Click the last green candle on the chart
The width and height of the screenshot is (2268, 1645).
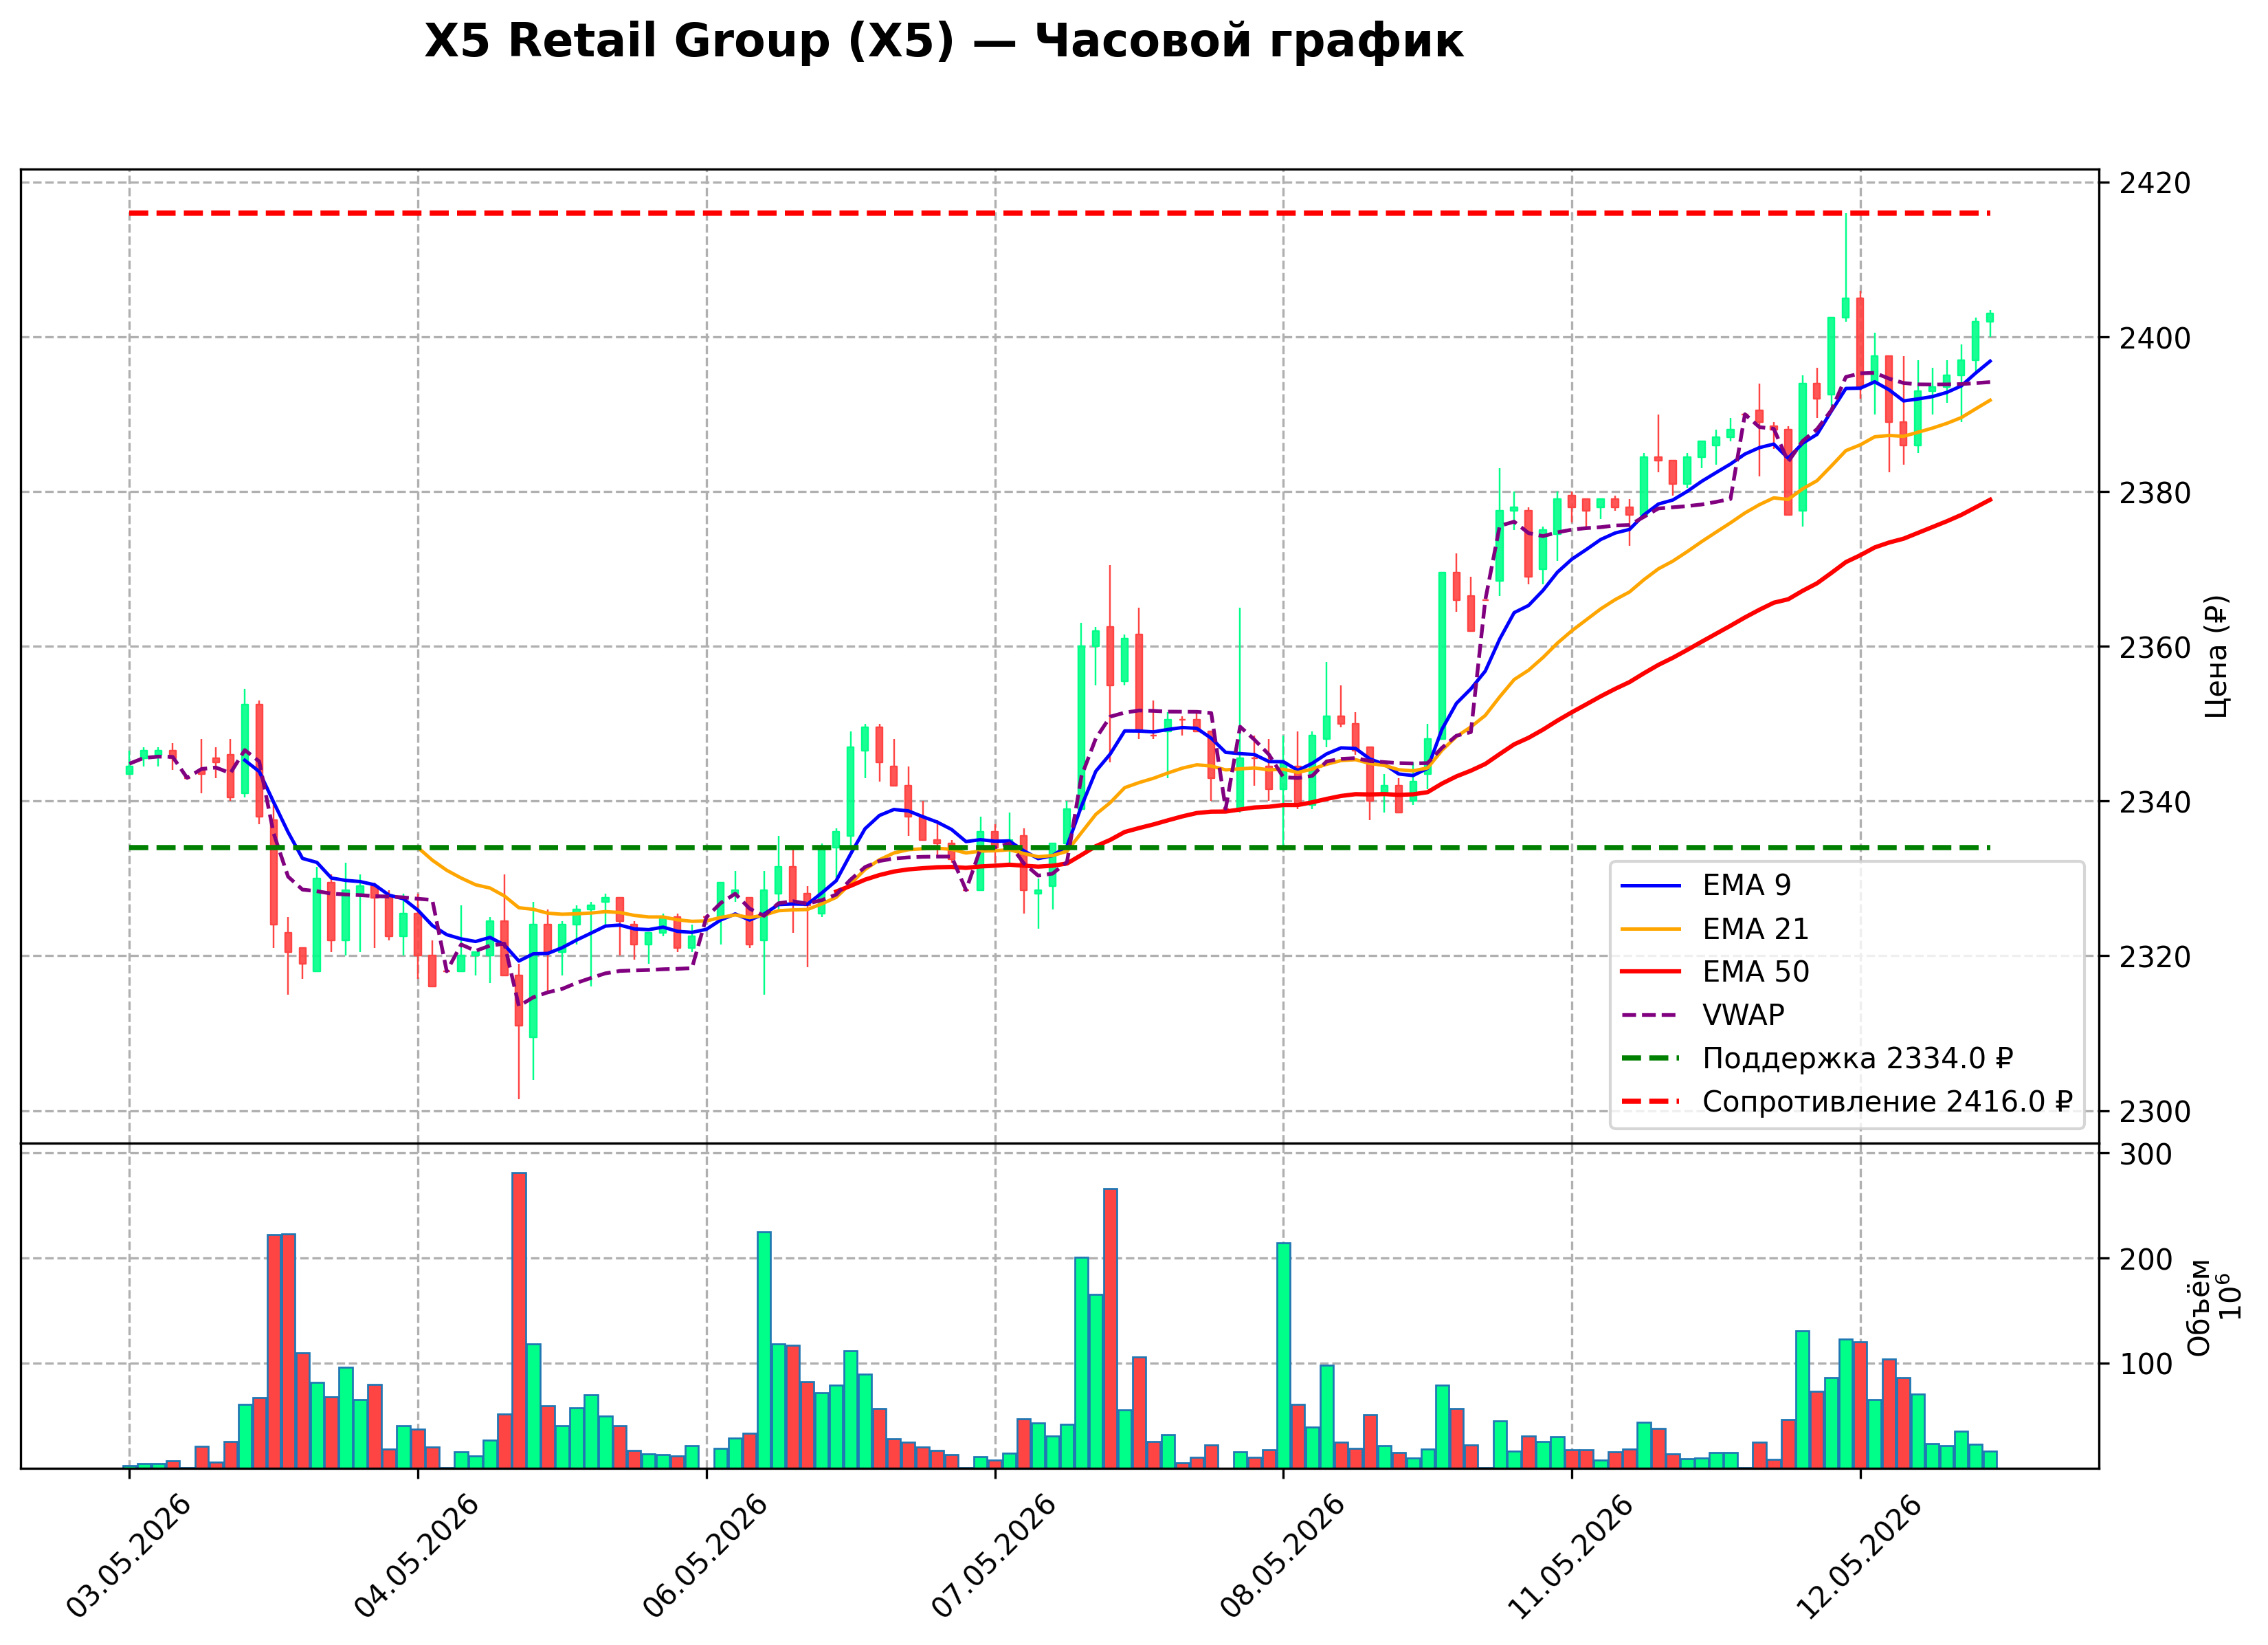1990,317
